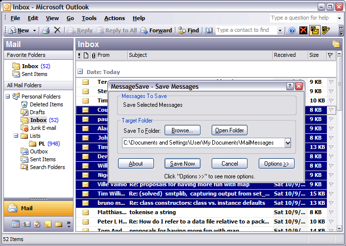This screenshot has width=346, height=246.
Task: Select the Peter L H message row
Action: (206, 221)
